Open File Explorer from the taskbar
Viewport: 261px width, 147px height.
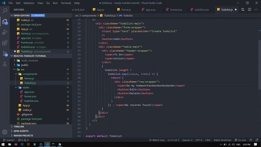coord(9,144)
